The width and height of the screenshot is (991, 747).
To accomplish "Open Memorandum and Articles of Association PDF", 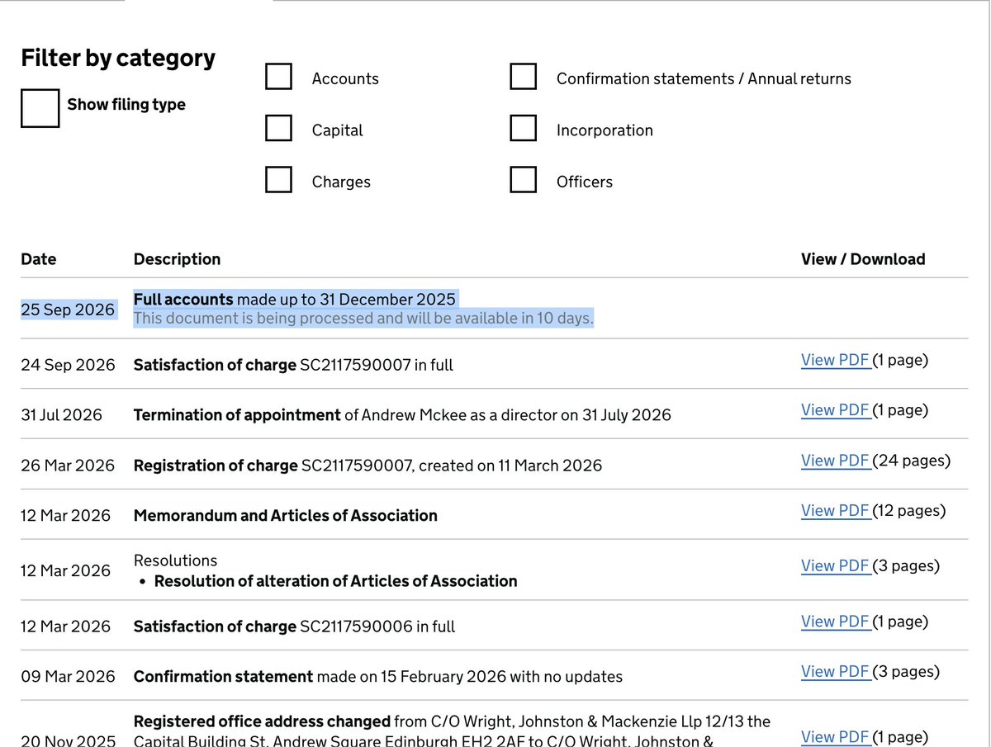I will point(836,511).
